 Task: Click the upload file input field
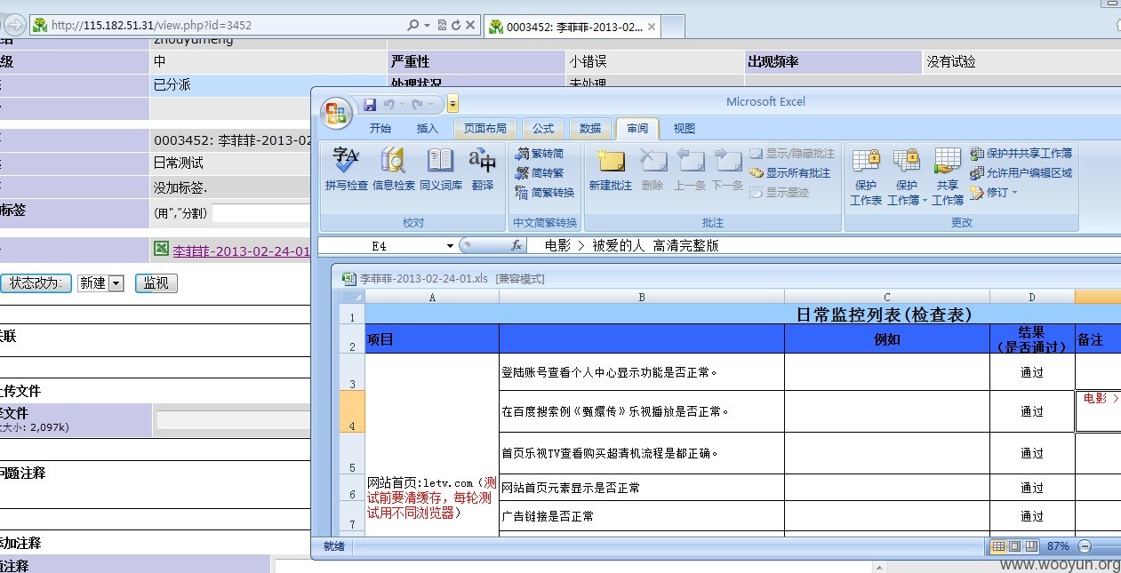point(233,419)
